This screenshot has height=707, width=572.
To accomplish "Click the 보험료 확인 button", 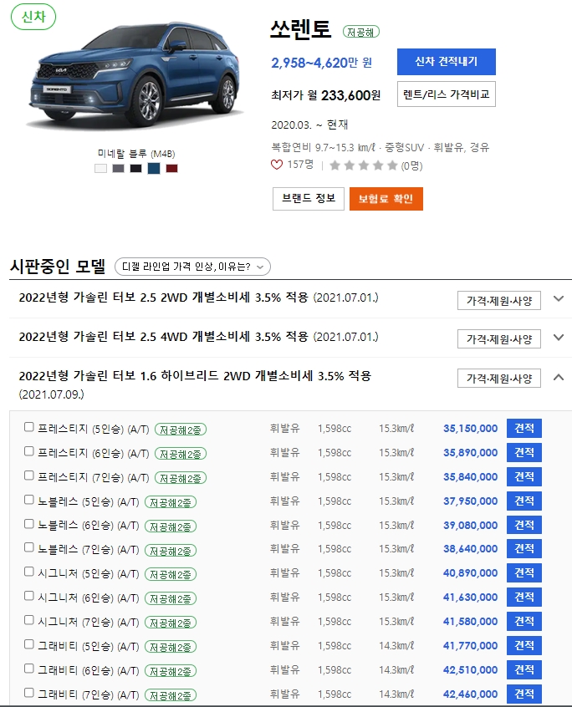I will pos(386,199).
